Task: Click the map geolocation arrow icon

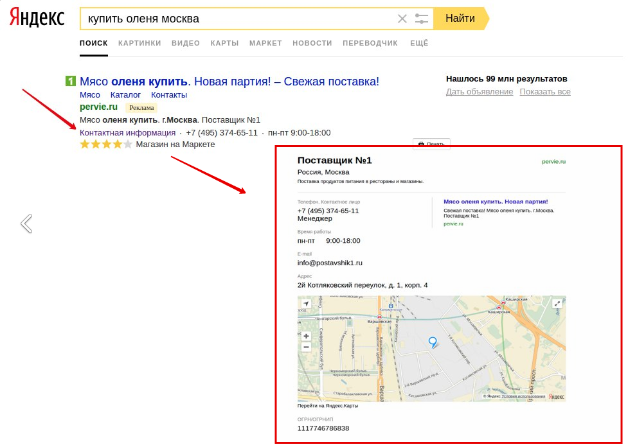Action: click(306, 304)
